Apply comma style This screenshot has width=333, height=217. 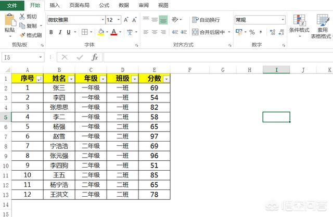point(261,32)
